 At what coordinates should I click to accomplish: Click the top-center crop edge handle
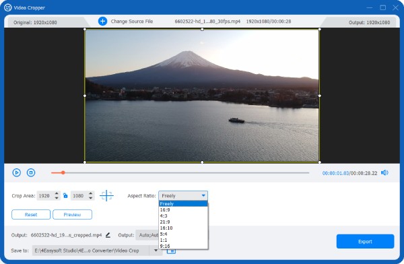pyautogui.click(x=202, y=29)
